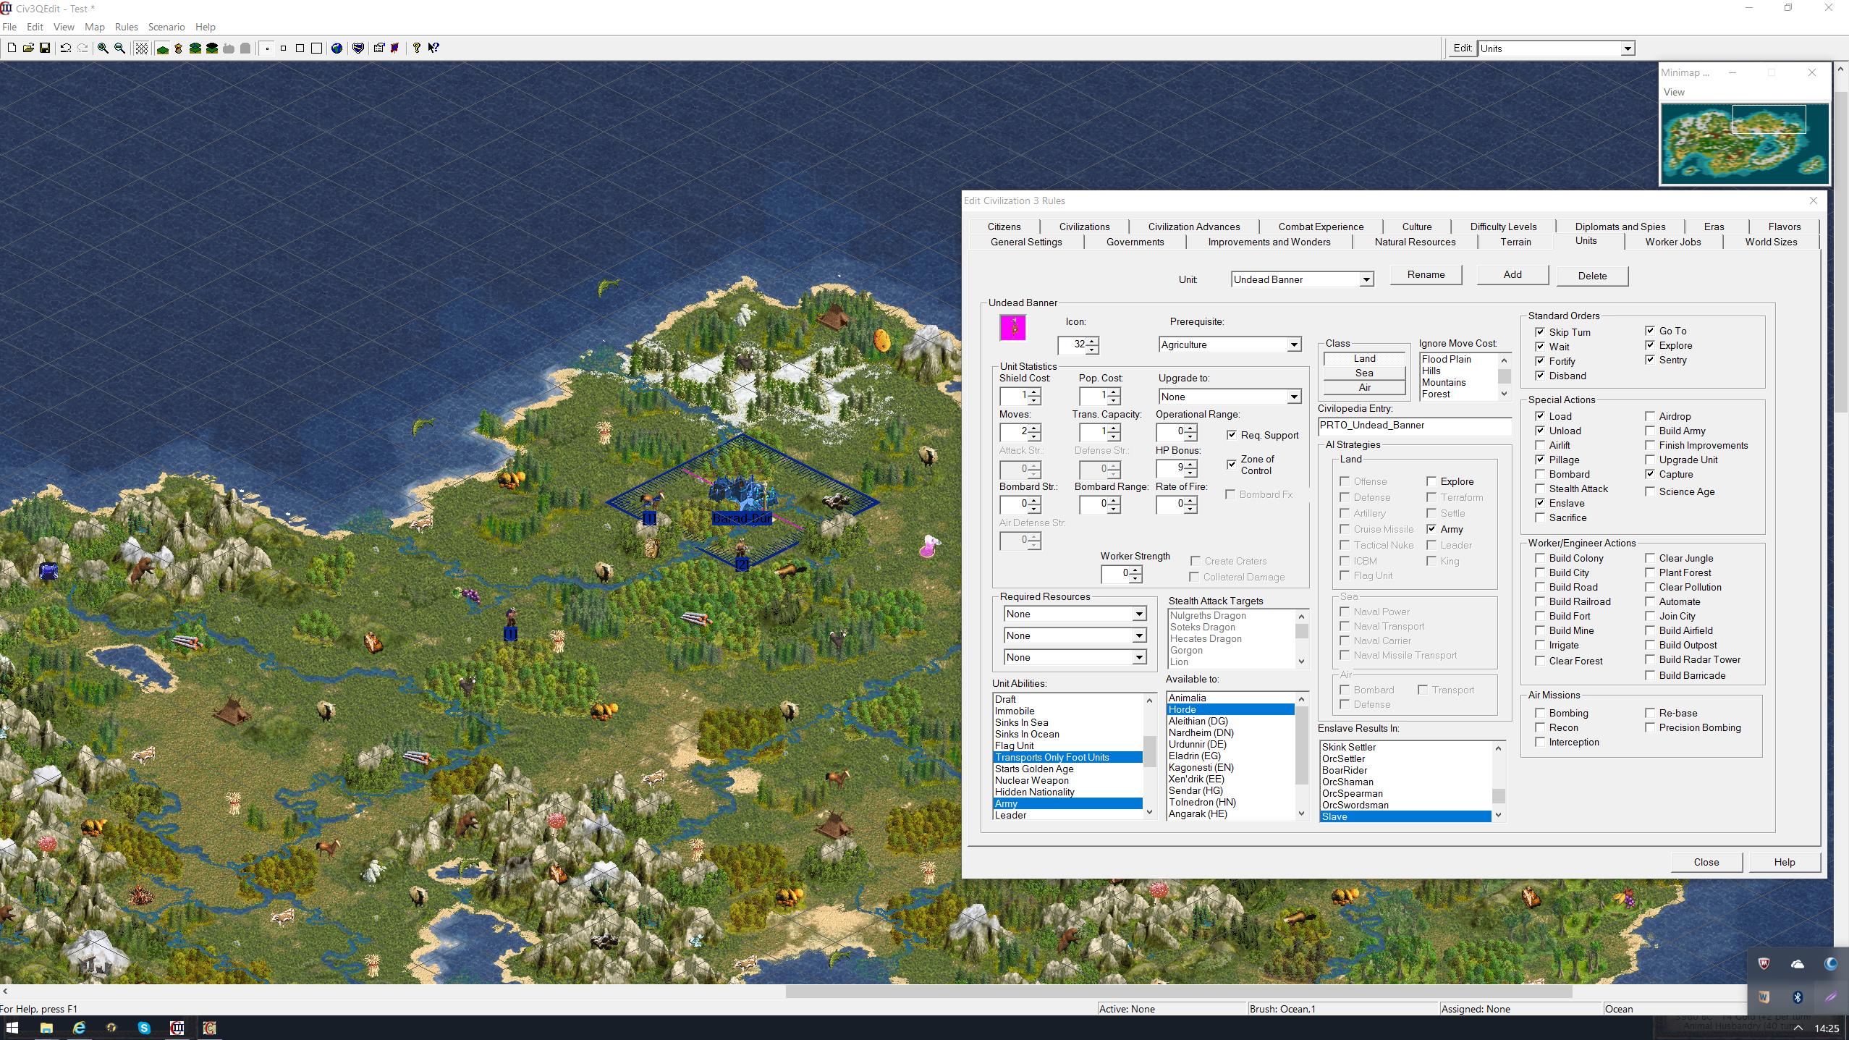Viewport: 1849px width, 1040px height.
Task: Open the second Required Resources dropdown
Action: pyautogui.click(x=1138, y=635)
